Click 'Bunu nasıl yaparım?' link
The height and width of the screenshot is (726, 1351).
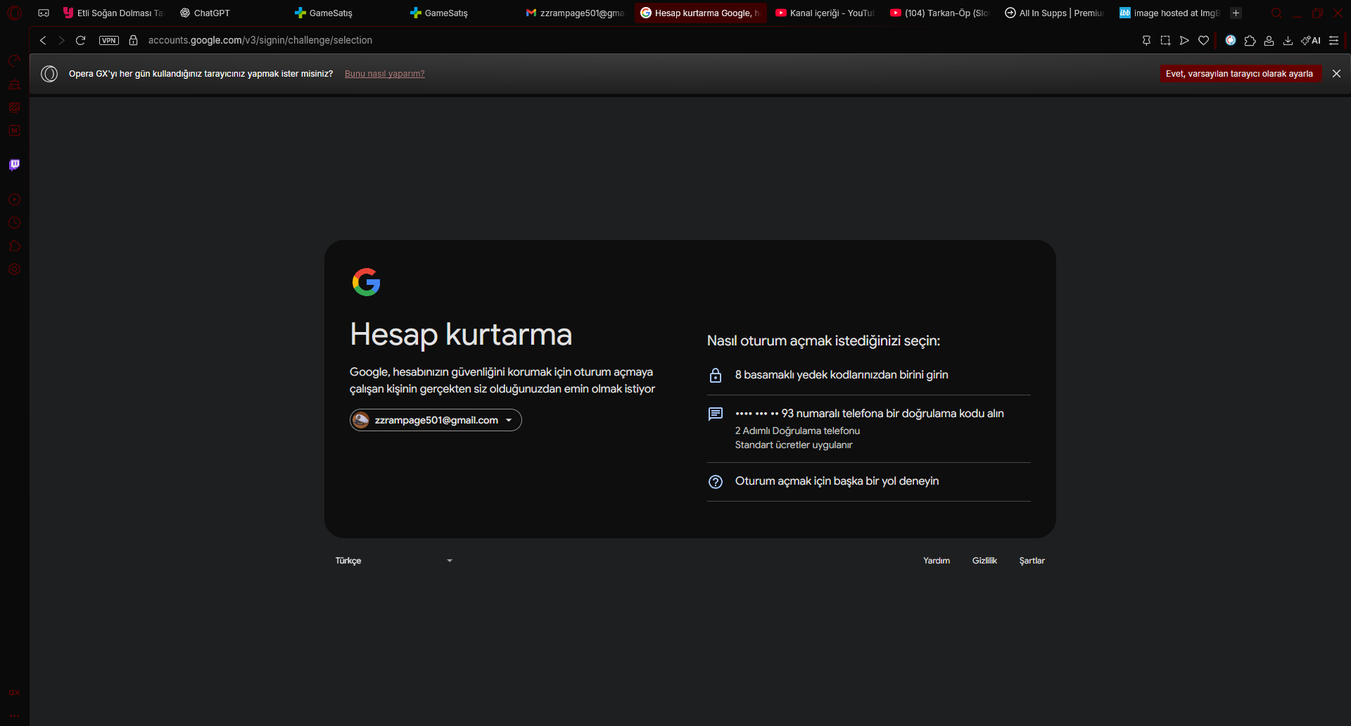pyautogui.click(x=384, y=74)
